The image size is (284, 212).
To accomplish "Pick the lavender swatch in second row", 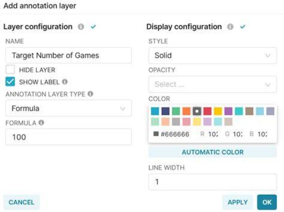I will pos(207,122).
